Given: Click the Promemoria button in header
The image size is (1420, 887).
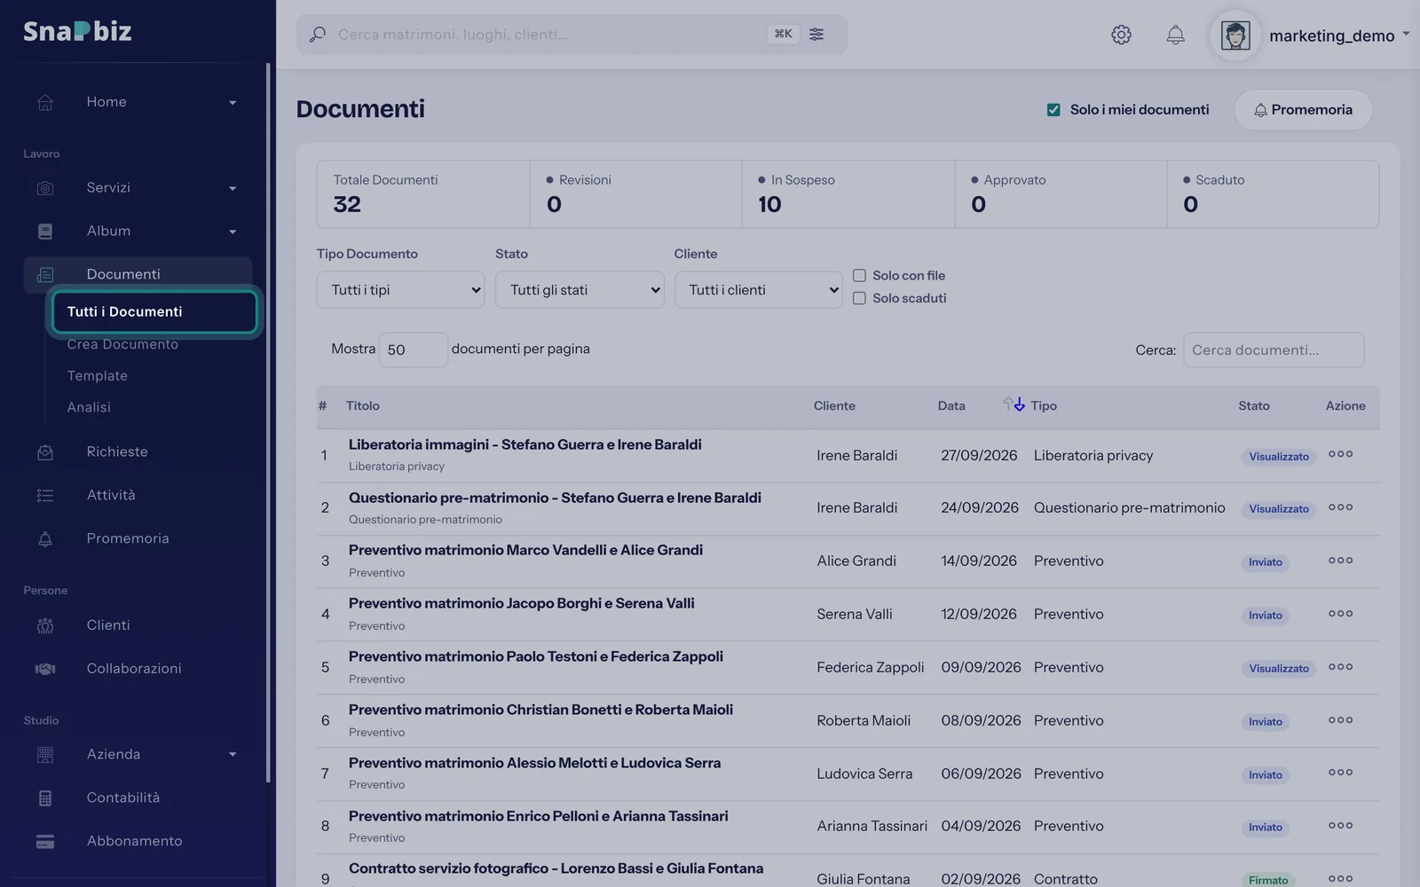Looking at the screenshot, I should point(1303,110).
